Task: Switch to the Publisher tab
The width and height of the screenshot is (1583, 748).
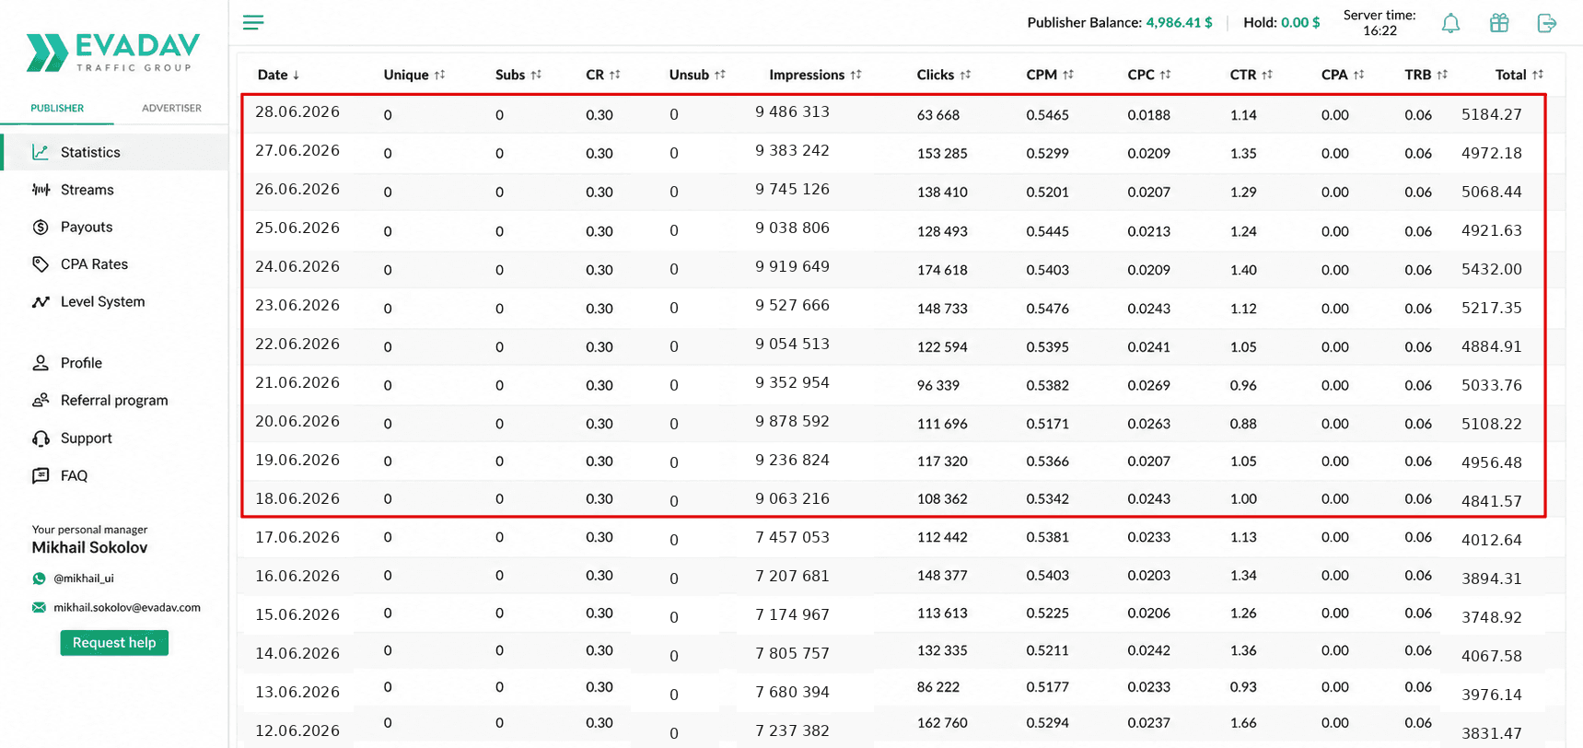Action: coord(57,108)
